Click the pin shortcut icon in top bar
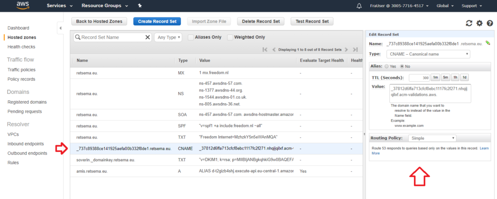Screen dimensions: 497x199 pos(140,6)
